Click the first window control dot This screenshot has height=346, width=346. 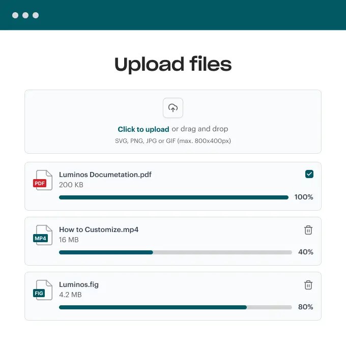click(15, 15)
